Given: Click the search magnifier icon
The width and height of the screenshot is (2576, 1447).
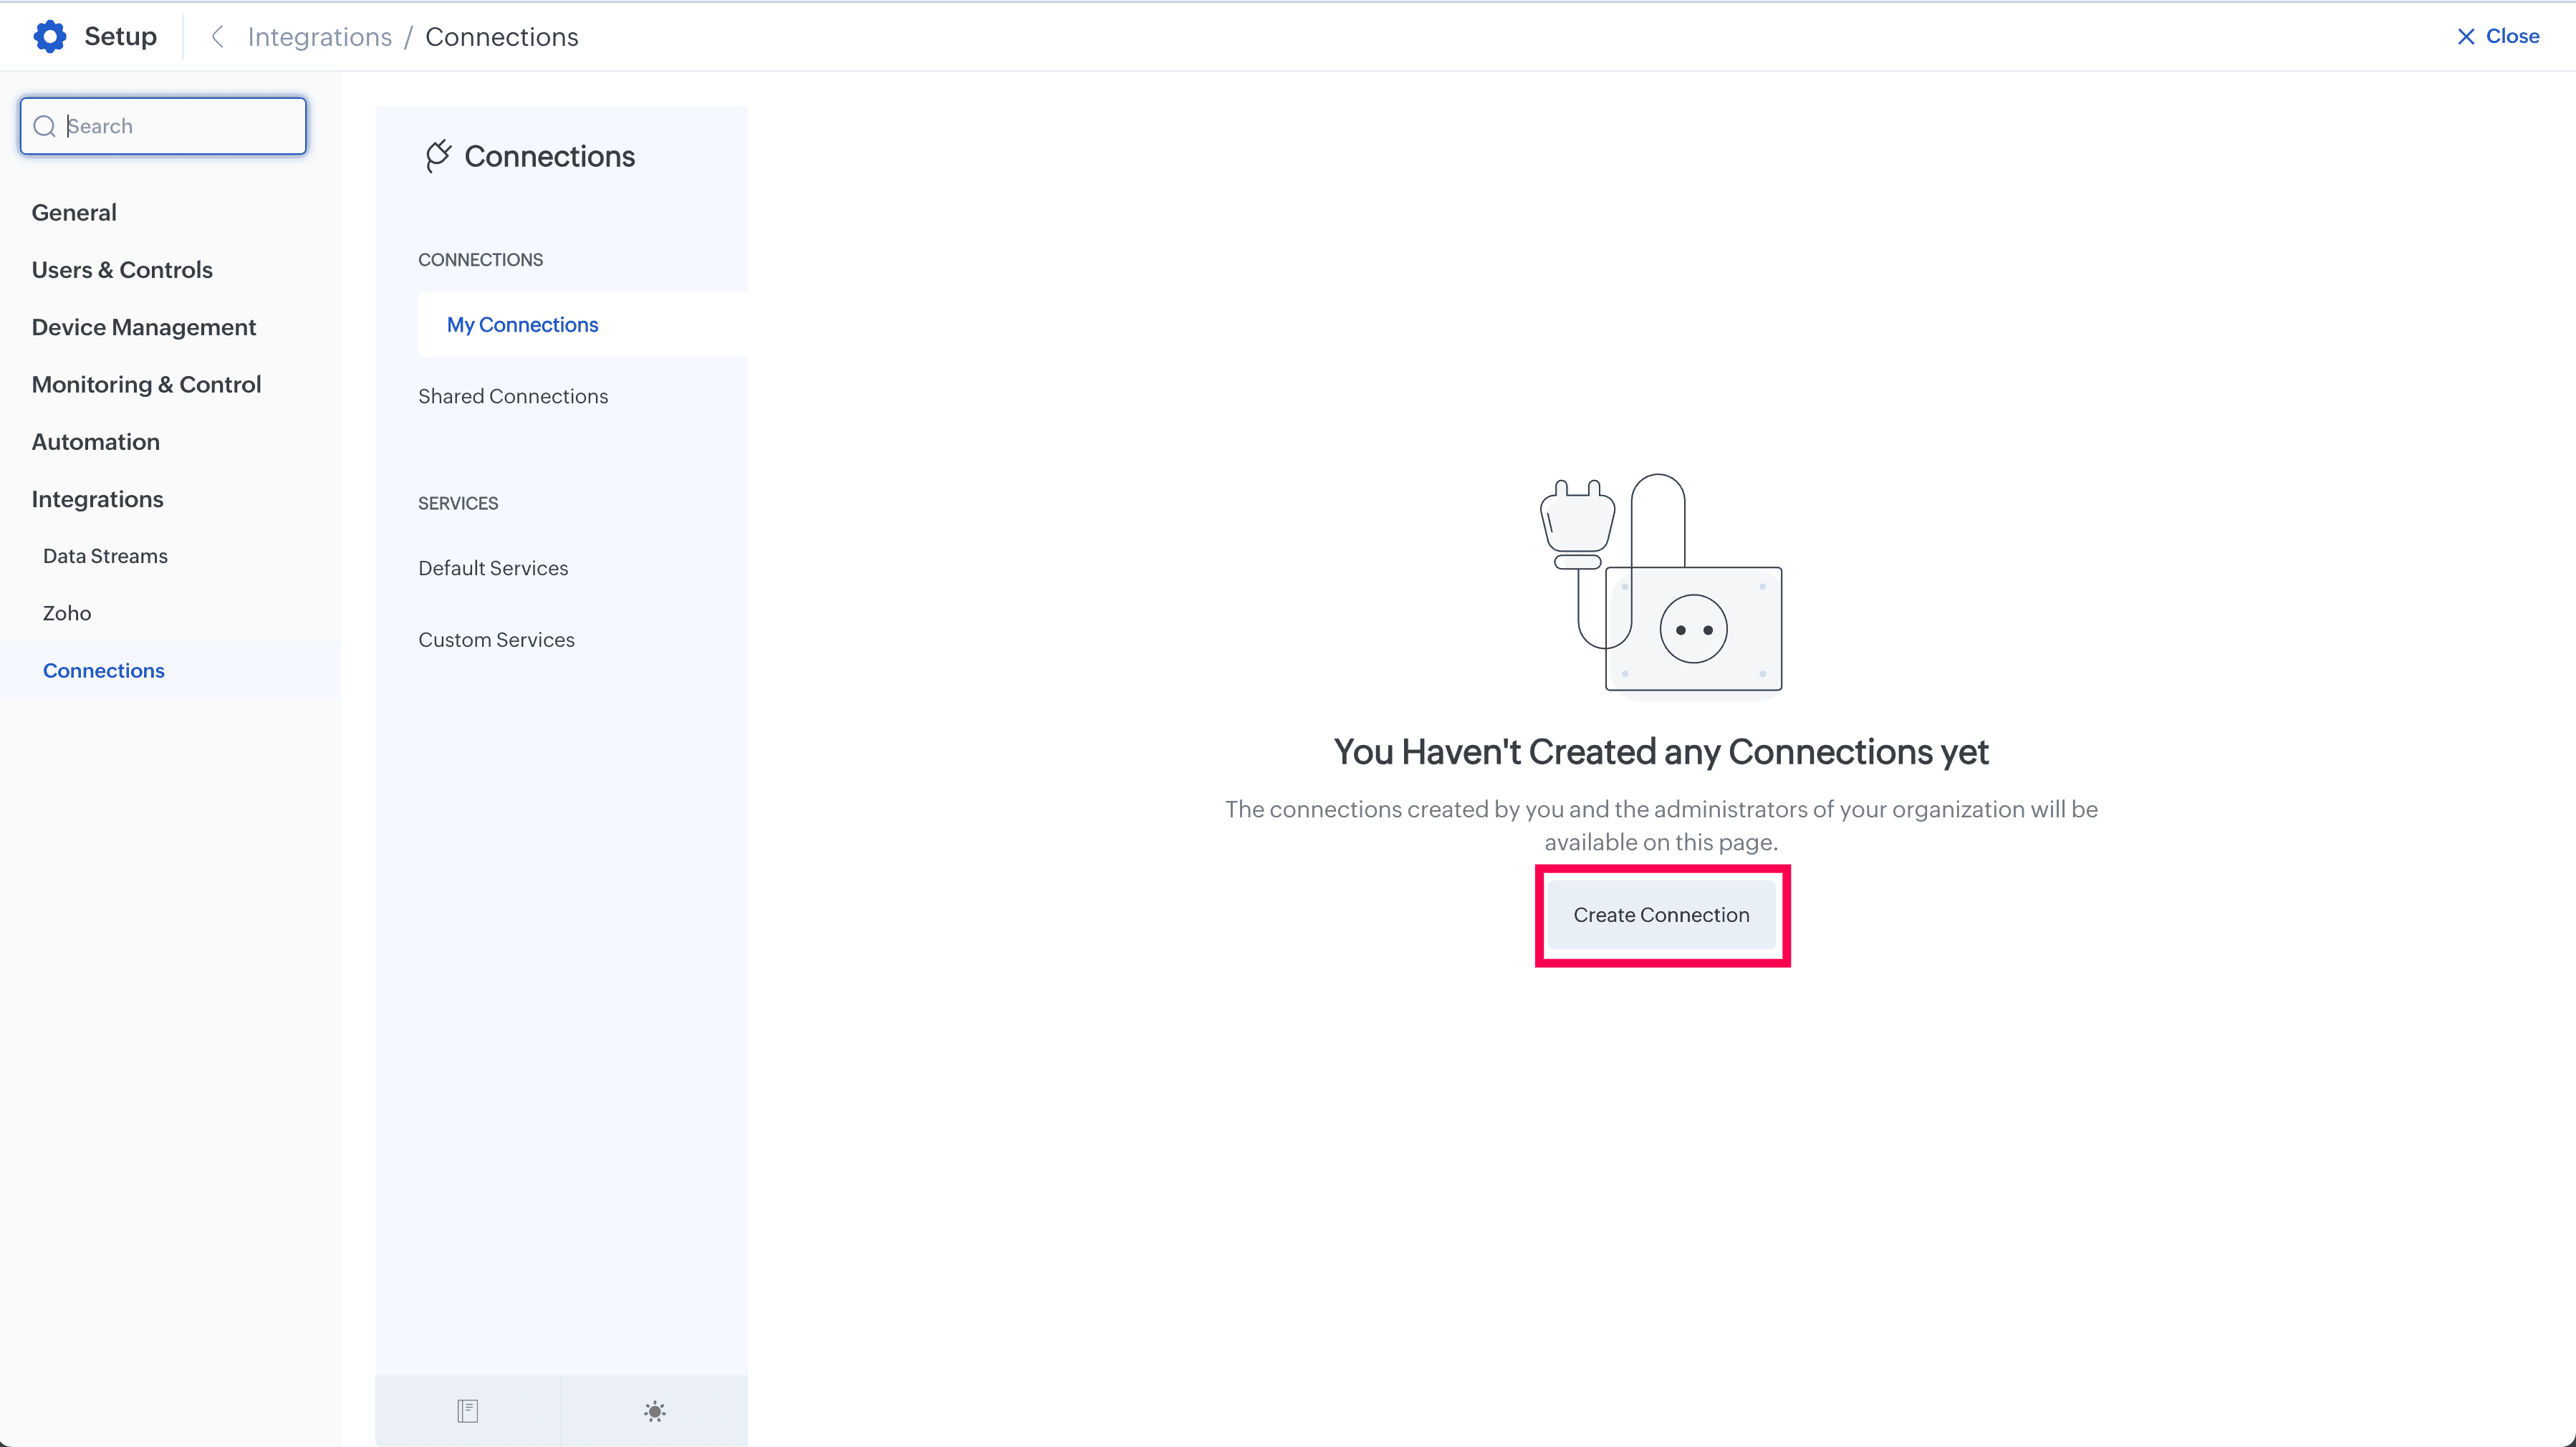Looking at the screenshot, I should coord(44,126).
